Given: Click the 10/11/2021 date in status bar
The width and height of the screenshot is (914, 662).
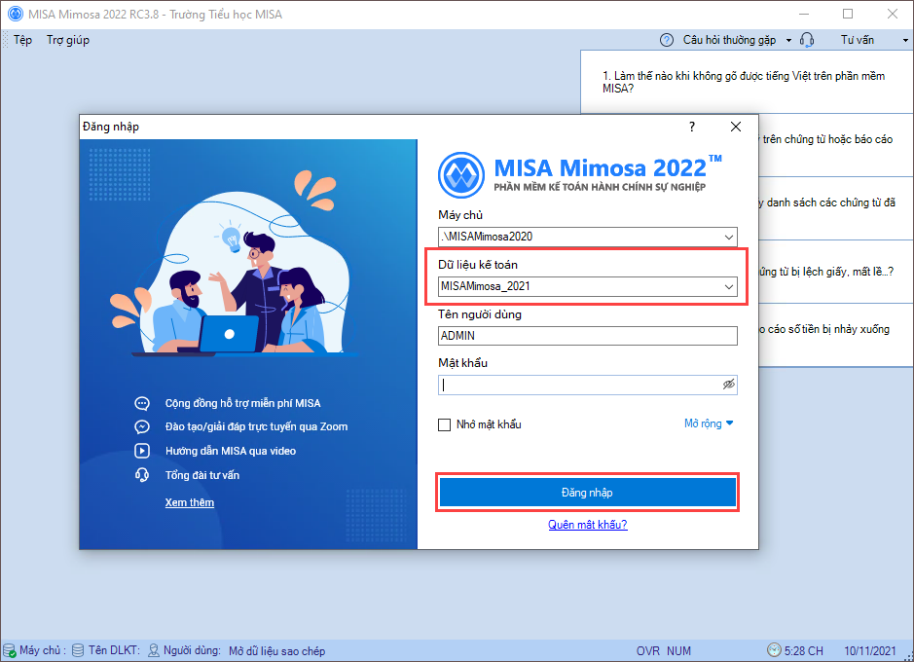Looking at the screenshot, I should [869, 651].
